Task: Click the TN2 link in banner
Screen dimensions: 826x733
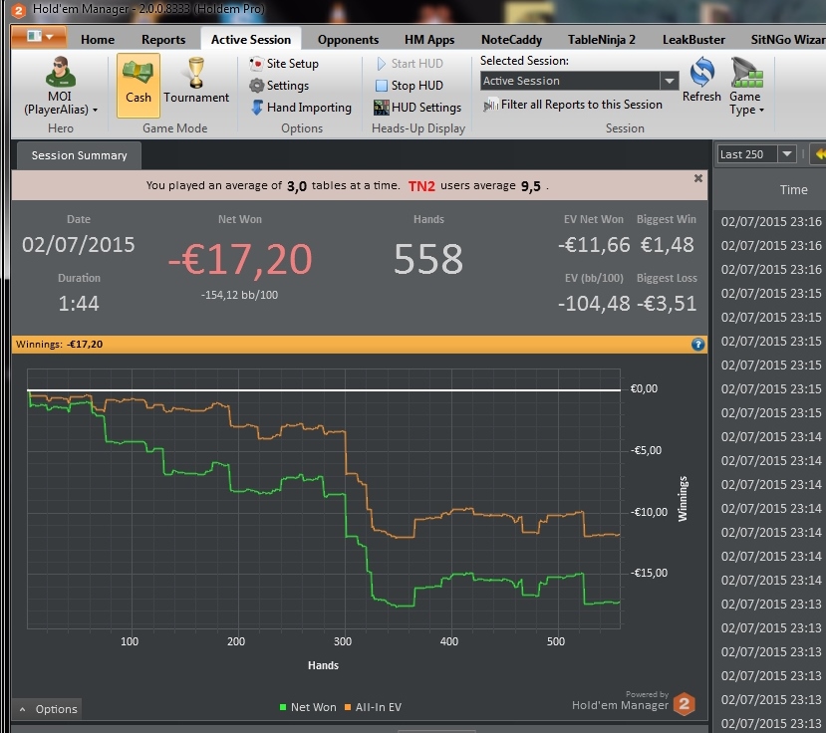Action: (x=421, y=186)
